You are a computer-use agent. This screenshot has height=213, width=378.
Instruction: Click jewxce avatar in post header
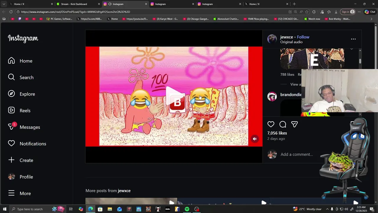click(x=272, y=39)
